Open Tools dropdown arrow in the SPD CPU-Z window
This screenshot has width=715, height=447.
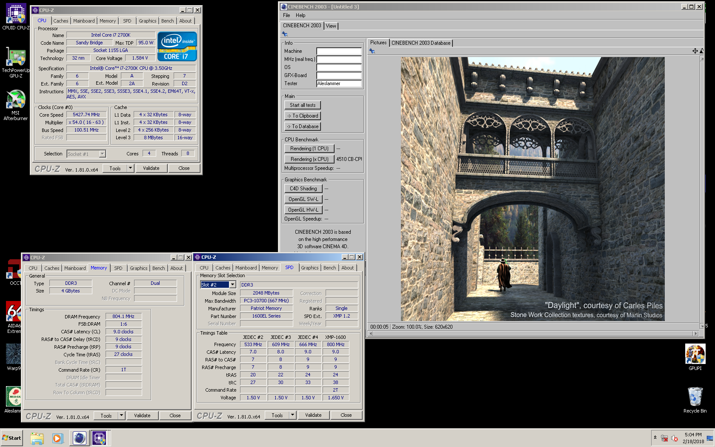point(293,415)
